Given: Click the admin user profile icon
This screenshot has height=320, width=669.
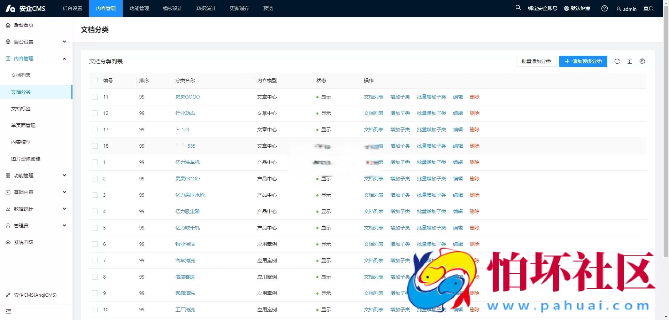Looking at the screenshot, I should coord(618,9).
